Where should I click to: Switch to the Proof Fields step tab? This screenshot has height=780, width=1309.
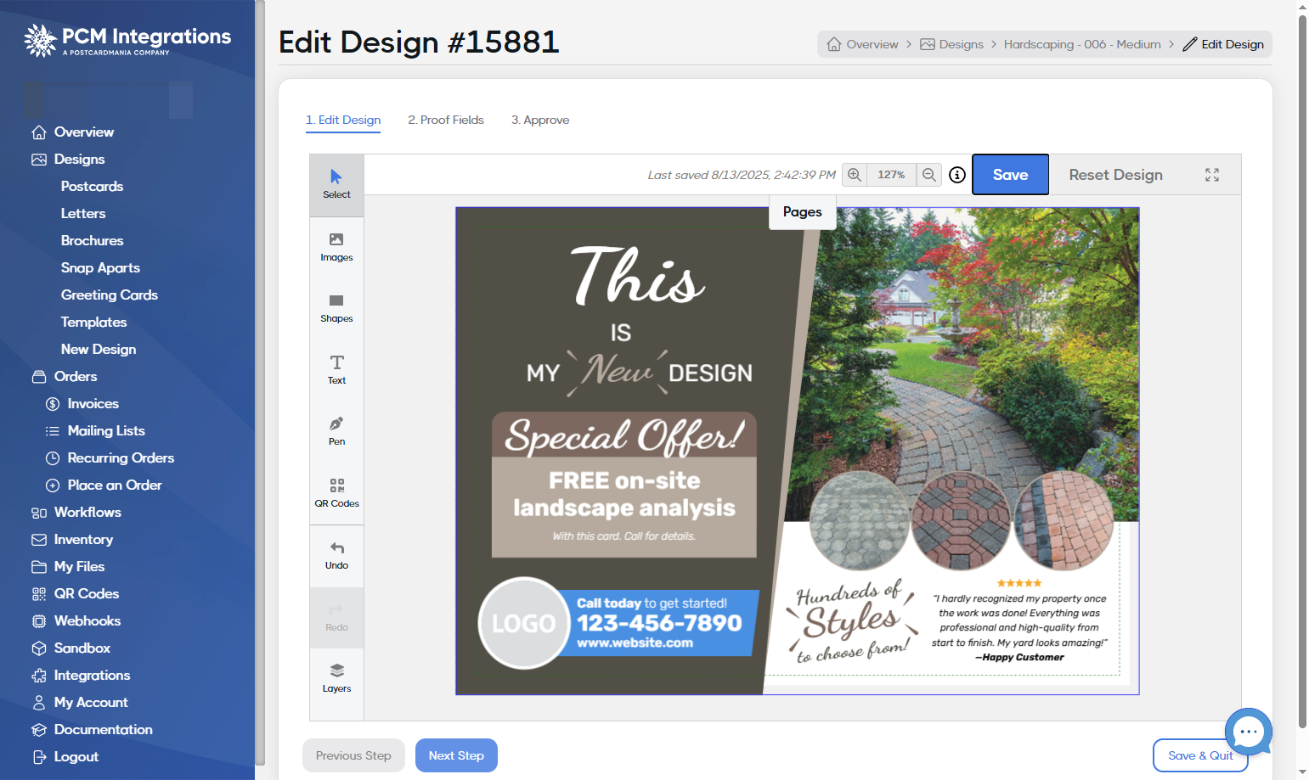pyautogui.click(x=446, y=120)
